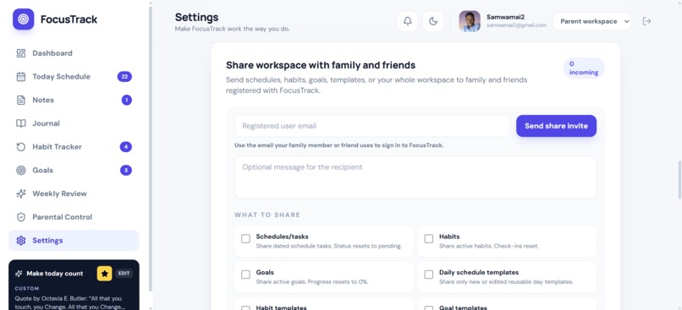
Task: Open Weekly Review menu item
Action: 74,194
